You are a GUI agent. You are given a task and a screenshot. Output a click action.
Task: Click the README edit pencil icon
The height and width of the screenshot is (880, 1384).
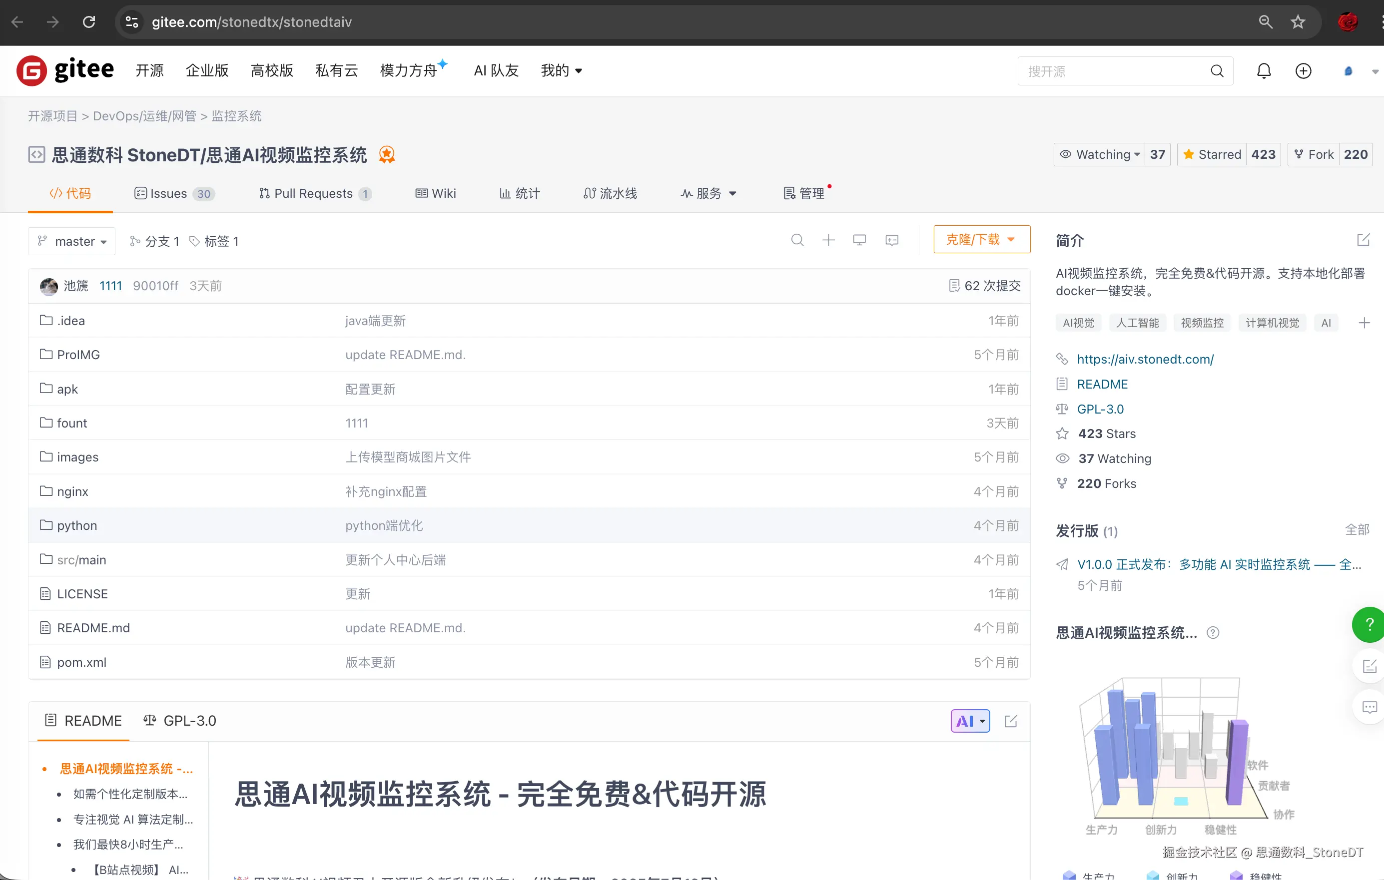pyautogui.click(x=1011, y=721)
